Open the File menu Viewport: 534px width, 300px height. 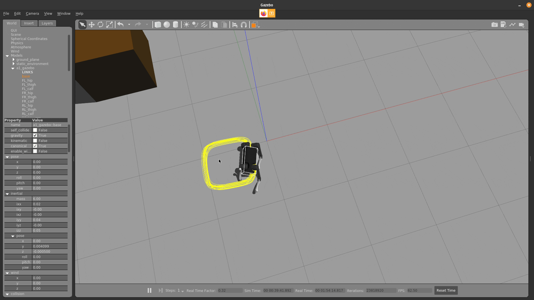click(6, 13)
